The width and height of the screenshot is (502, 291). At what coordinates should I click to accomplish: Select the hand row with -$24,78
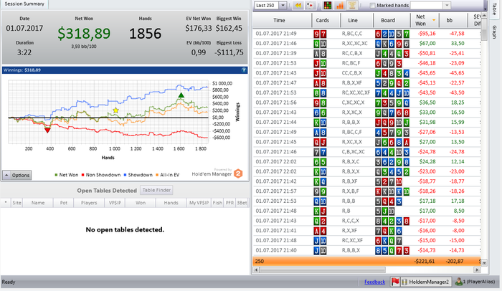coord(366,152)
